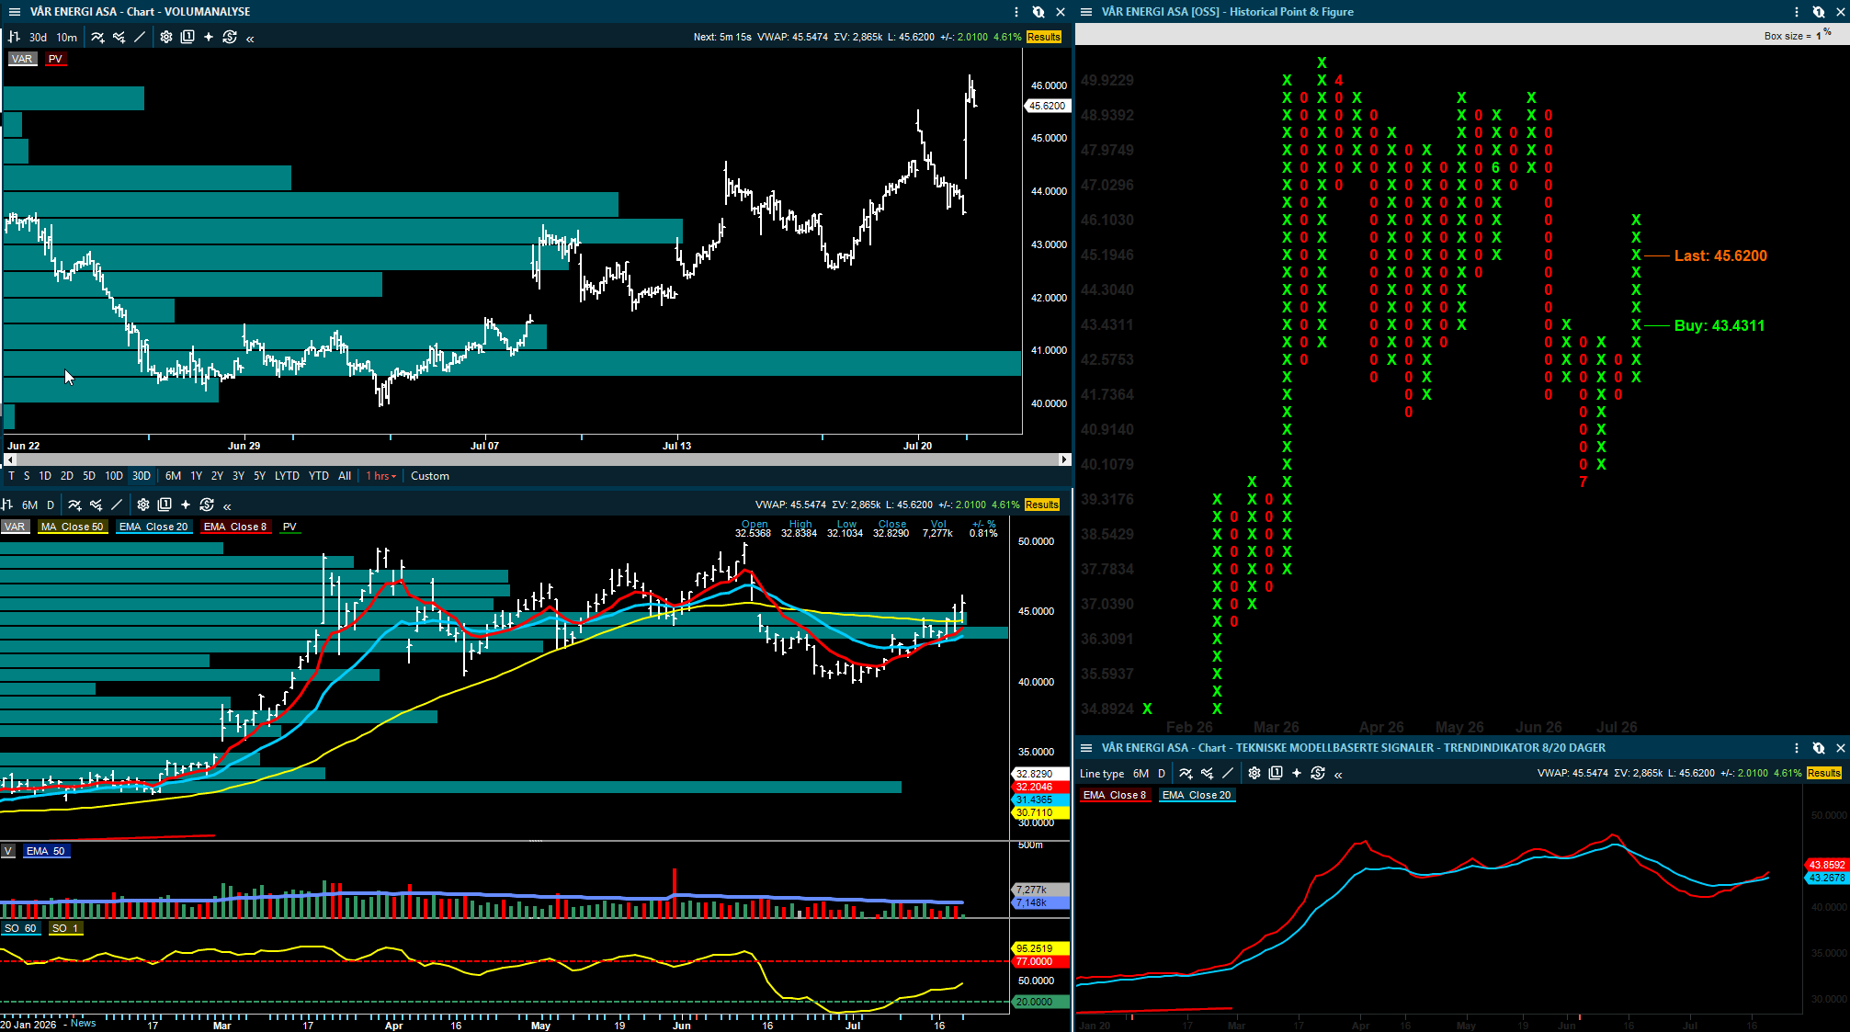Add indicator in the daily chart toolbar
This screenshot has height=1032, width=1850.
[74, 505]
